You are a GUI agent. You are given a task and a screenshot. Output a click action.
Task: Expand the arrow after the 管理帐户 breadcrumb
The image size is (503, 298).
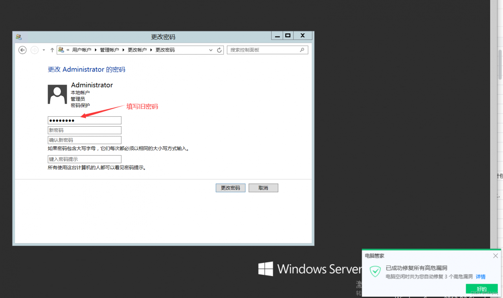point(123,50)
